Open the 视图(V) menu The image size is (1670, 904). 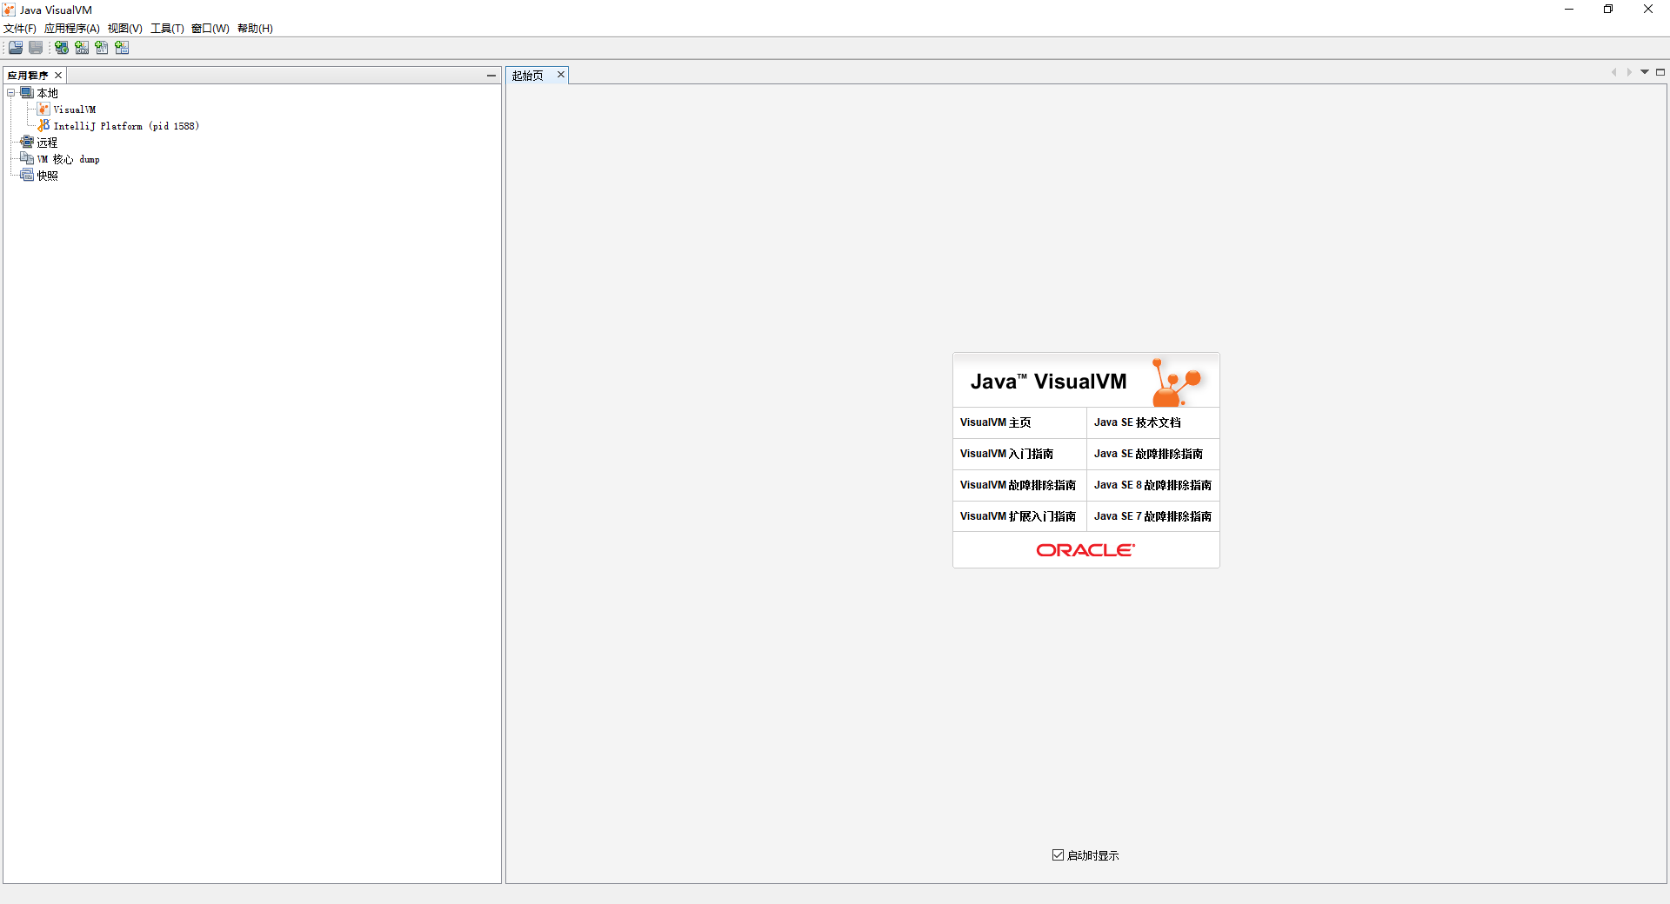click(125, 29)
